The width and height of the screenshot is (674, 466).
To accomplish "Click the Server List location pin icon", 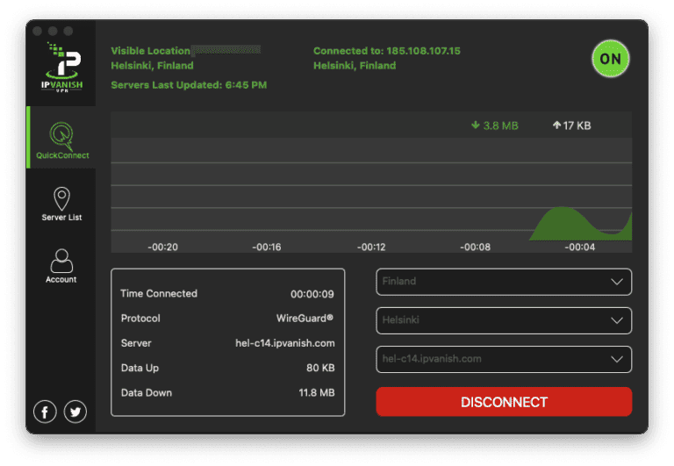I will (61, 198).
